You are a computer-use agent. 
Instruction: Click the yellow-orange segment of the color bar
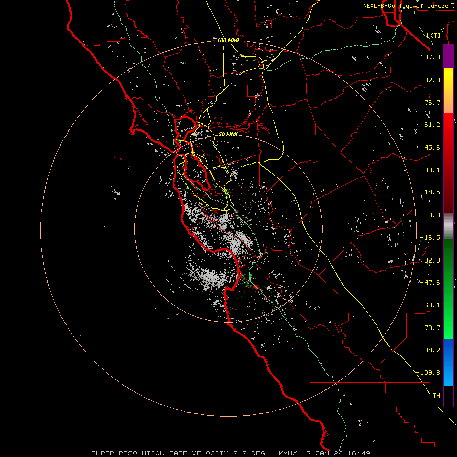pyautogui.click(x=448, y=90)
